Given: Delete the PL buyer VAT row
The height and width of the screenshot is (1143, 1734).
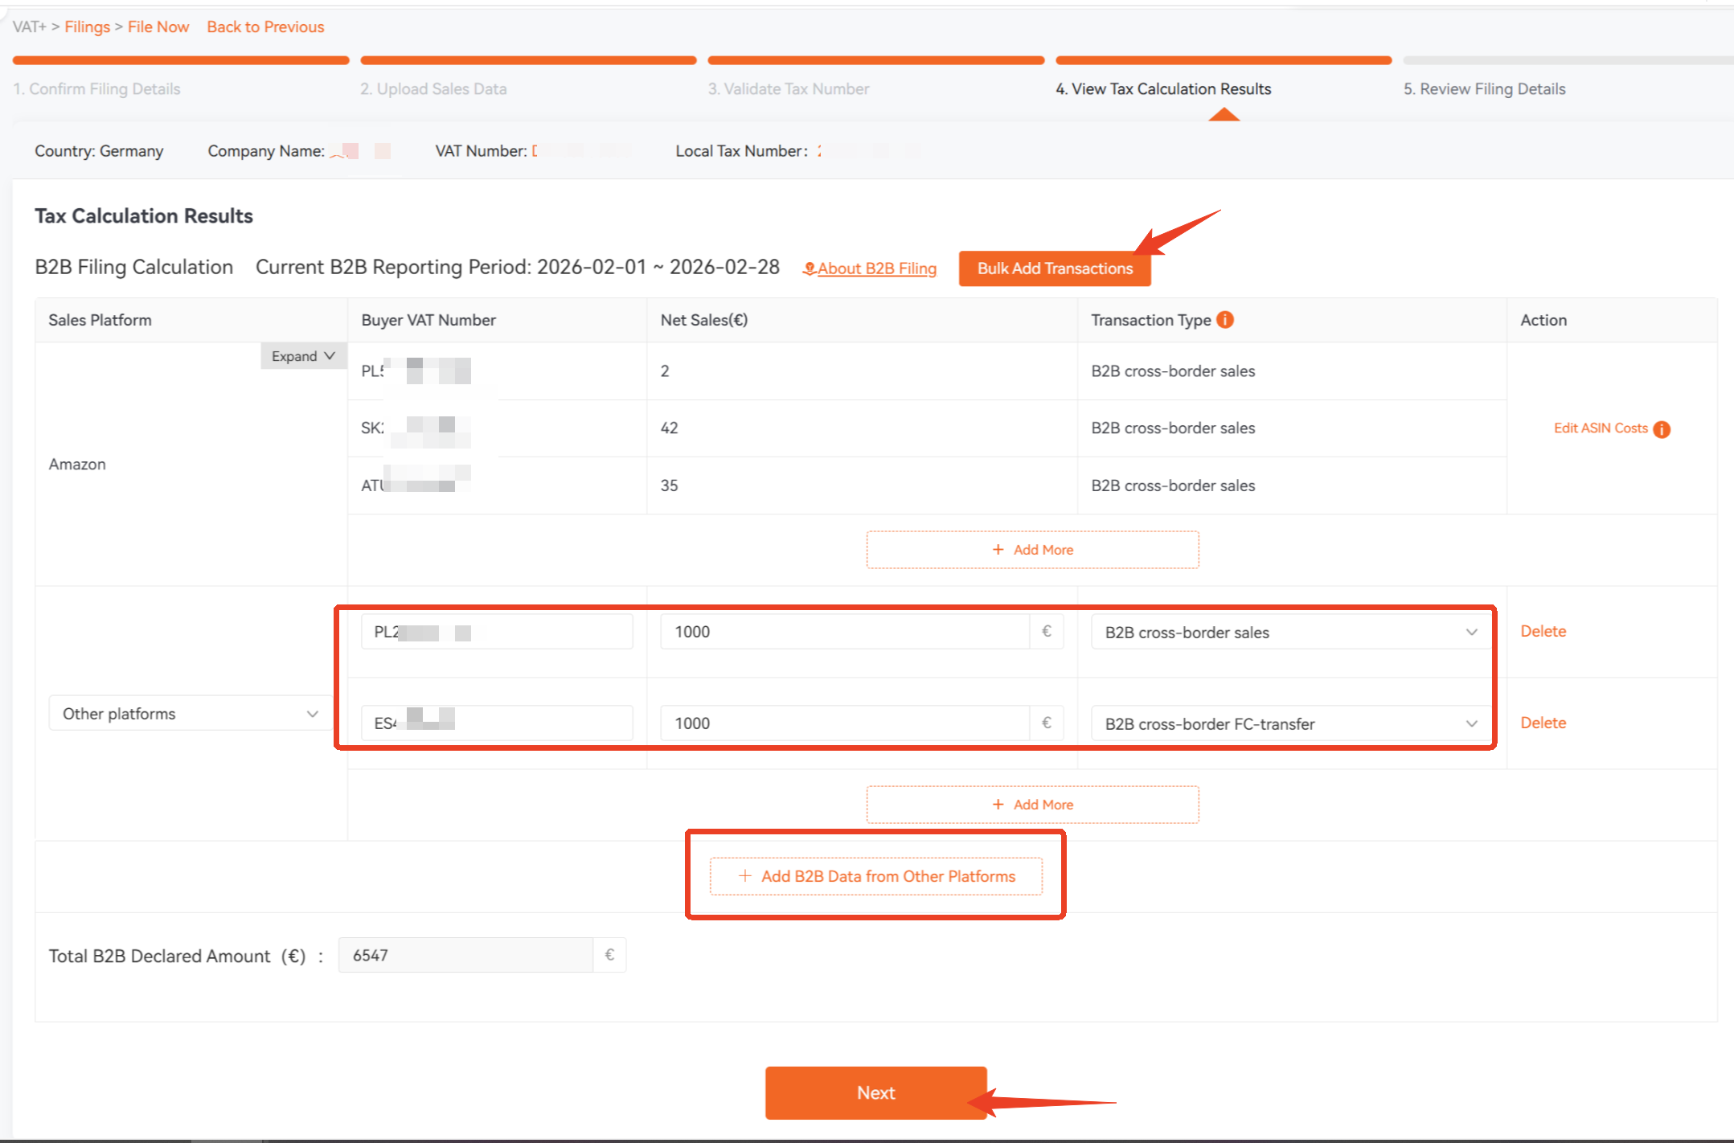Looking at the screenshot, I should pyautogui.click(x=1543, y=632).
